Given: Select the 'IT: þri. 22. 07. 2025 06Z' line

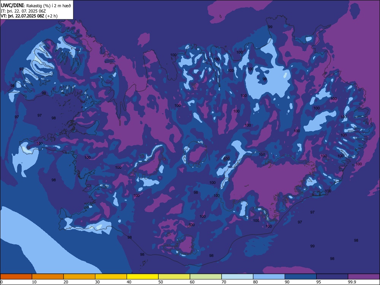Looking at the screenshot, I should 23,11.
